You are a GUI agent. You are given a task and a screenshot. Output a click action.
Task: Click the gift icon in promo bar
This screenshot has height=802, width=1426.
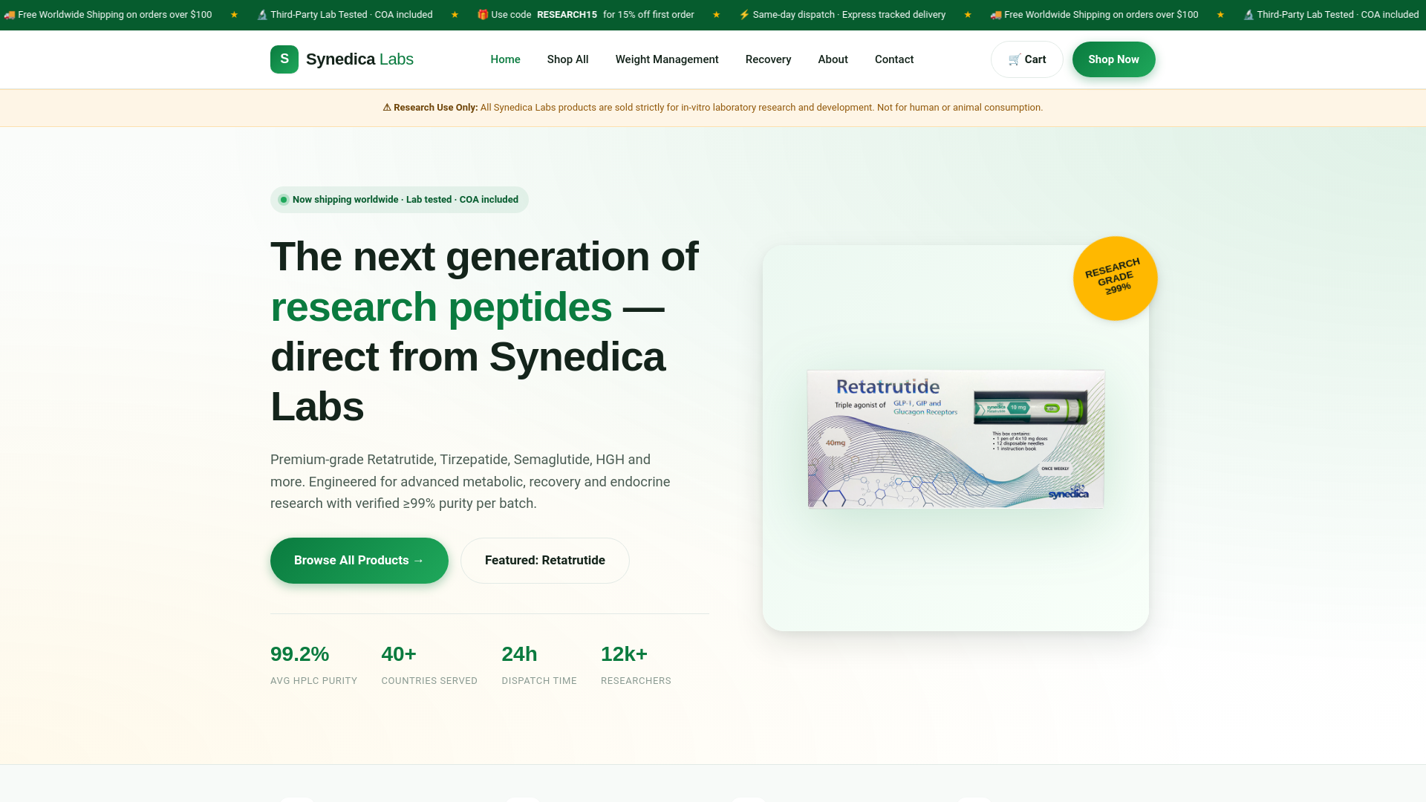click(x=482, y=15)
